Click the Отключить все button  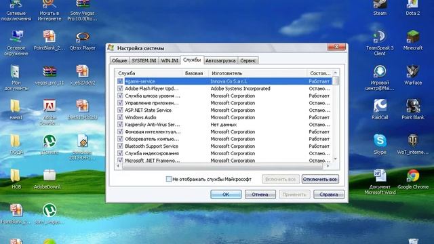coord(320,179)
